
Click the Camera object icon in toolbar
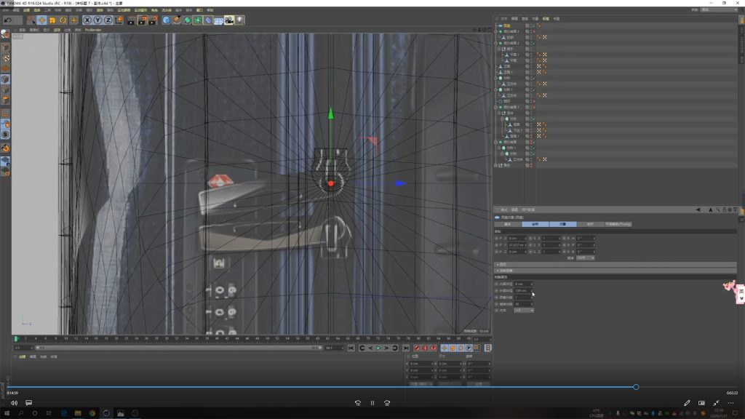pyautogui.click(x=228, y=20)
